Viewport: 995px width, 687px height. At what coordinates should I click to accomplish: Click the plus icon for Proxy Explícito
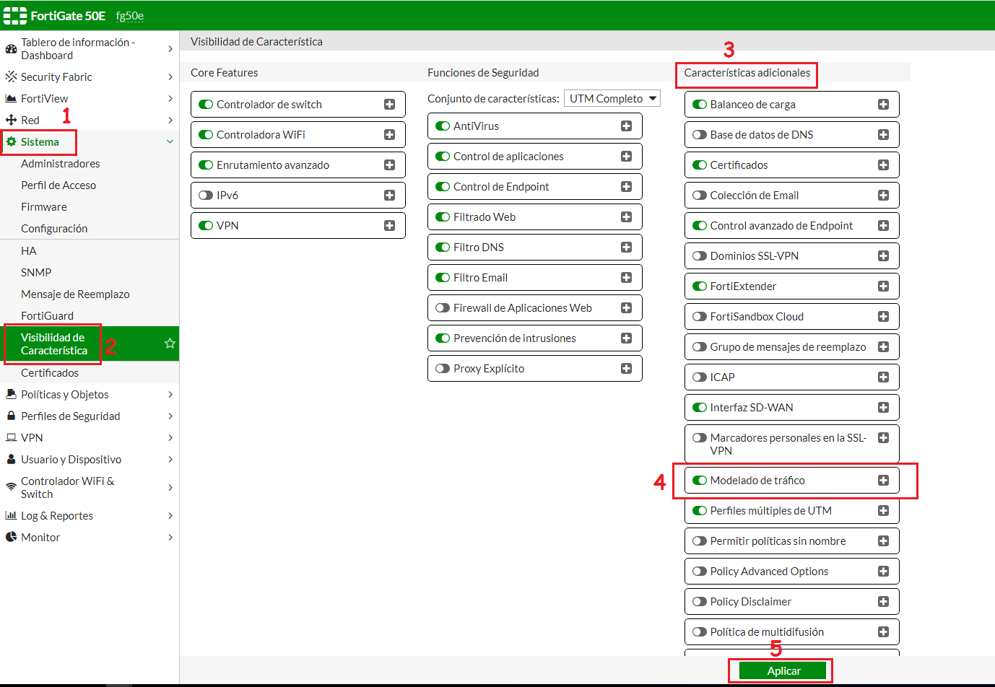point(626,369)
